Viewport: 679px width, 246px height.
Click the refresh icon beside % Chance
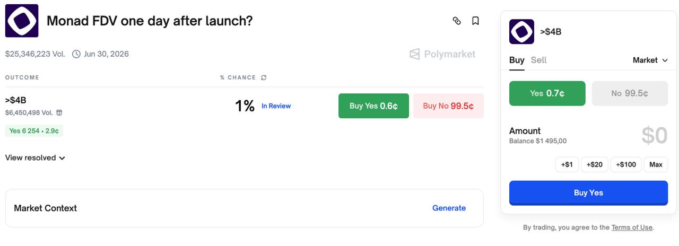coord(264,77)
